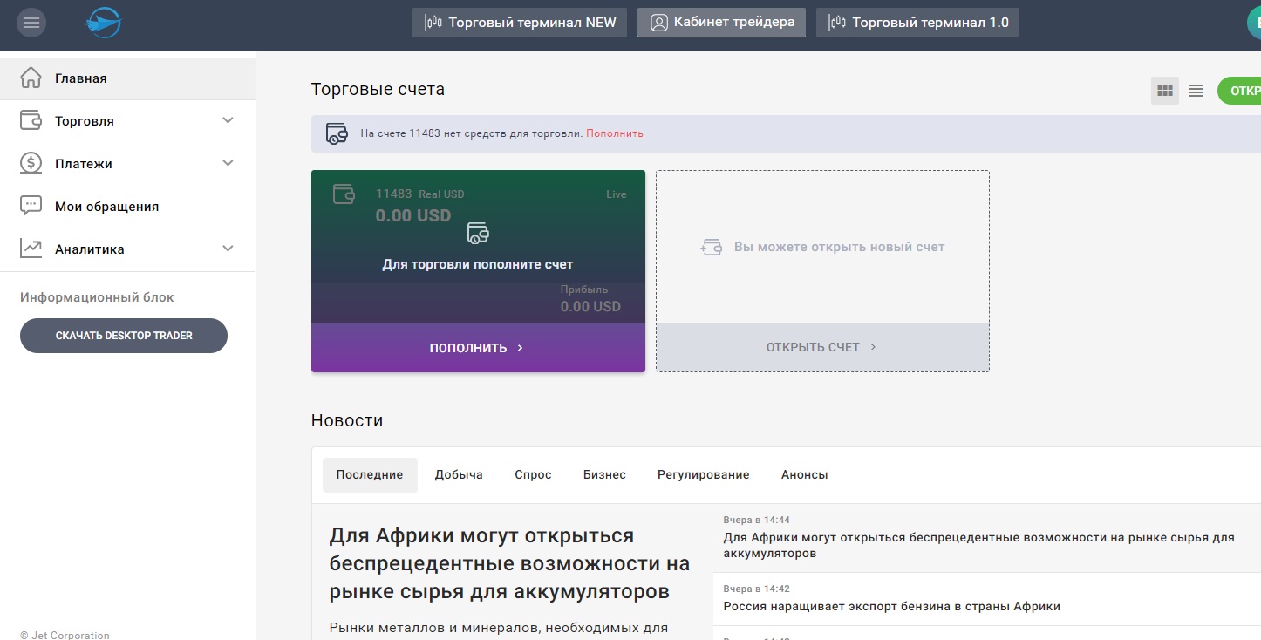Click the wallet clock icon in notification bar

coord(337,133)
